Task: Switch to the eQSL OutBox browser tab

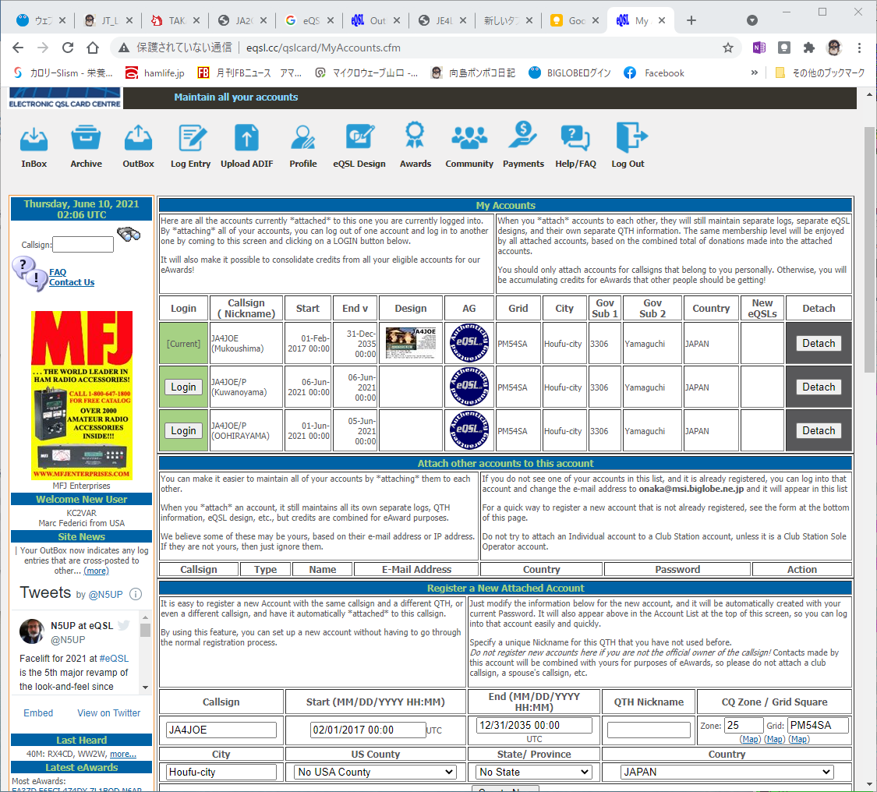Action: [376, 21]
